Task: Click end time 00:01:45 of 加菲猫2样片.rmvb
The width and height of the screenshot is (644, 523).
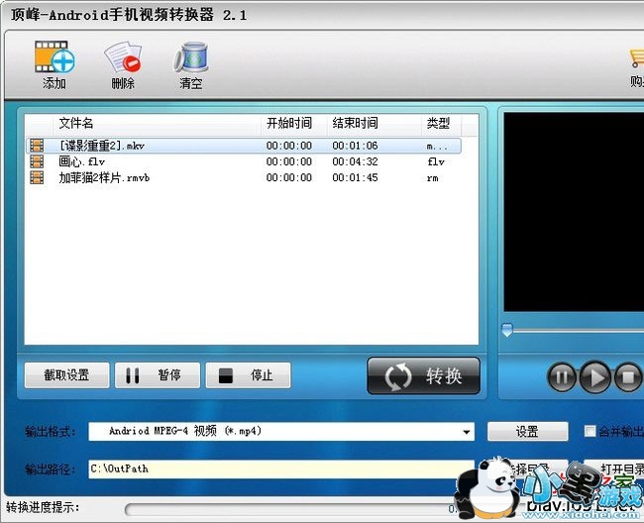Action: (x=356, y=177)
